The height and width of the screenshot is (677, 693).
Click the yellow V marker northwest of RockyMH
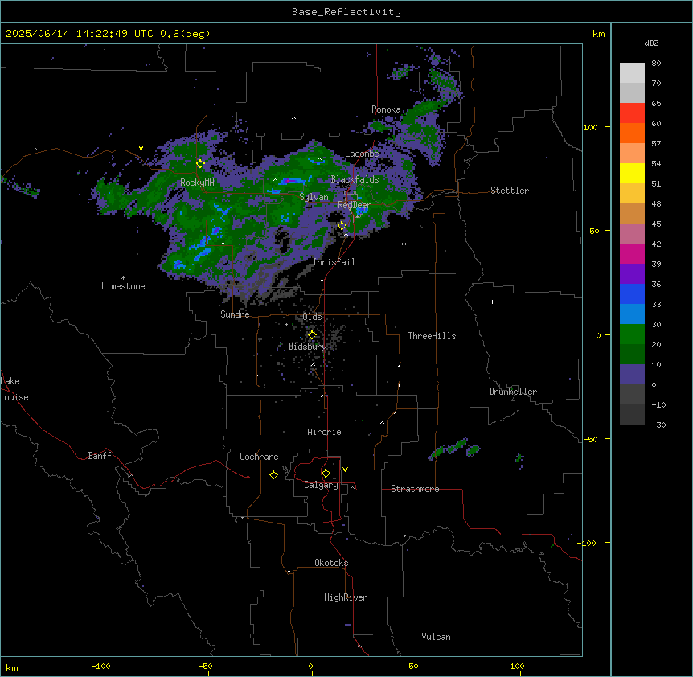click(x=141, y=148)
